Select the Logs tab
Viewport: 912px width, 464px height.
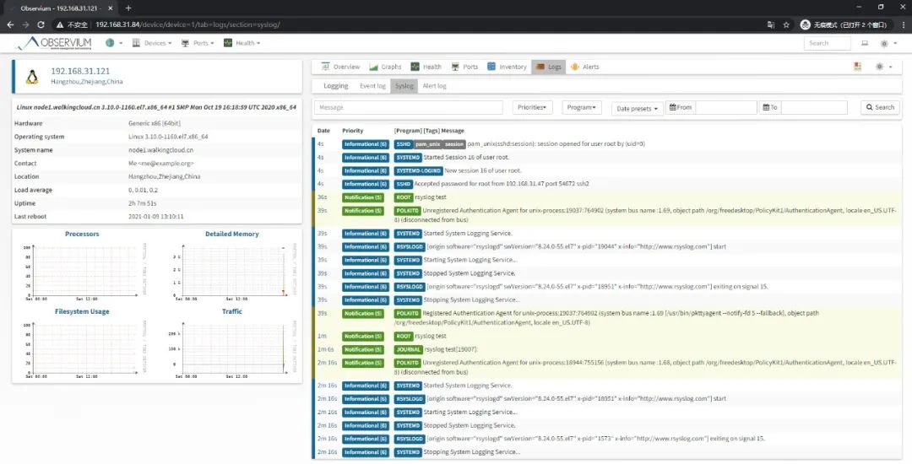coord(548,67)
